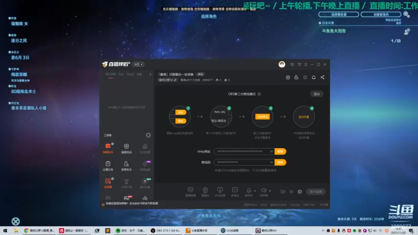Image resolution: width=418 pixels, height=235 pixels.
Task: Open the 虚拟形象 download tool
Action: pos(145,183)
